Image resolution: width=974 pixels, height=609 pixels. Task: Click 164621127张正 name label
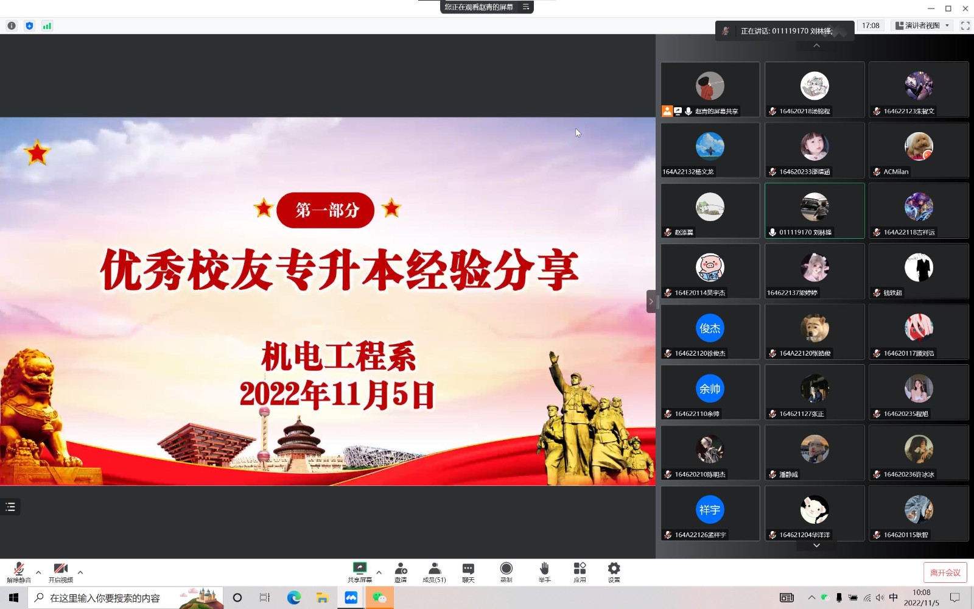coord(802,414)
